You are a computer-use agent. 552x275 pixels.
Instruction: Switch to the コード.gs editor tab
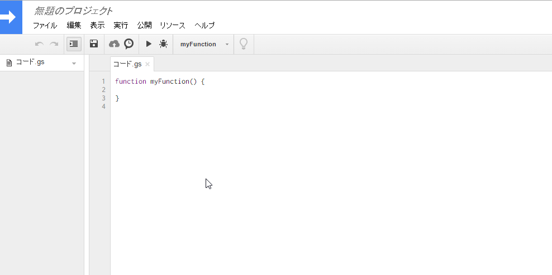(x=127, y=64)
